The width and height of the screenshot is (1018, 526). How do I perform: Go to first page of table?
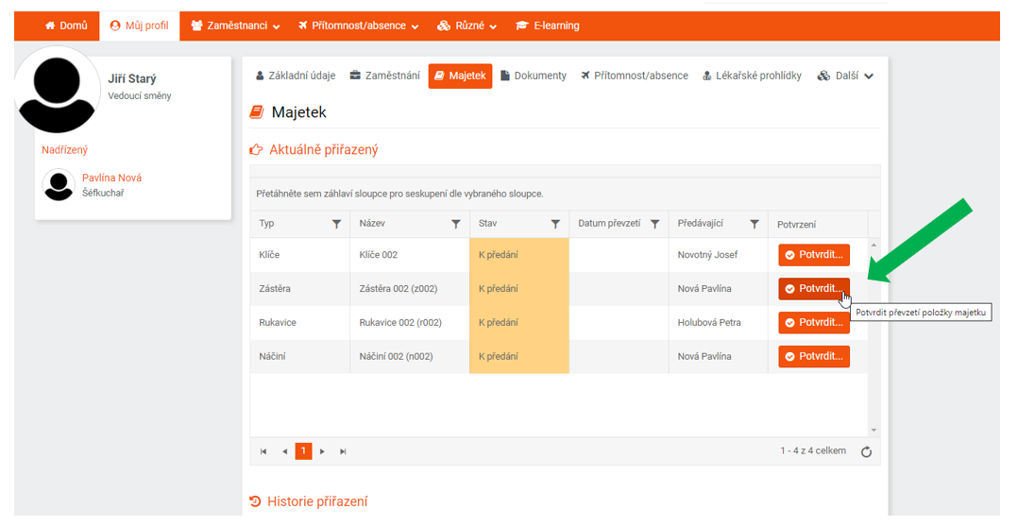pyautogui.click(x=263, y=451)
